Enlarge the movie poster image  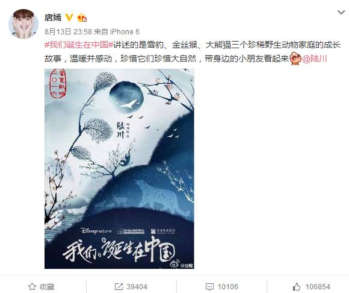(119, 169)
